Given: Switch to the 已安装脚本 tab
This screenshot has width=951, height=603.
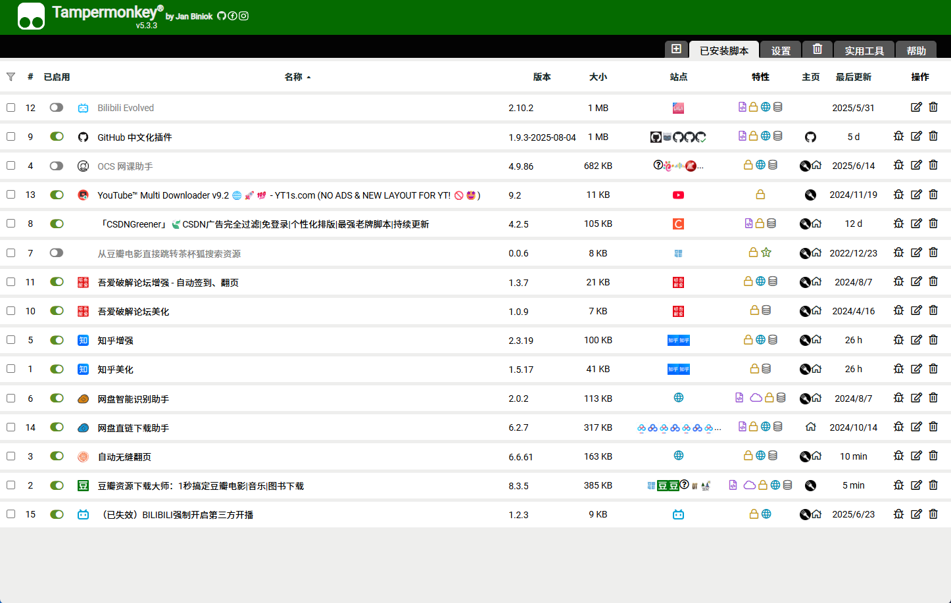Looking at the screenshot, I should 724,50.
